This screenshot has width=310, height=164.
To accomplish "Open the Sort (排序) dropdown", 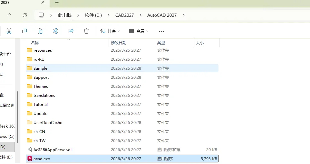I will 110,31.
